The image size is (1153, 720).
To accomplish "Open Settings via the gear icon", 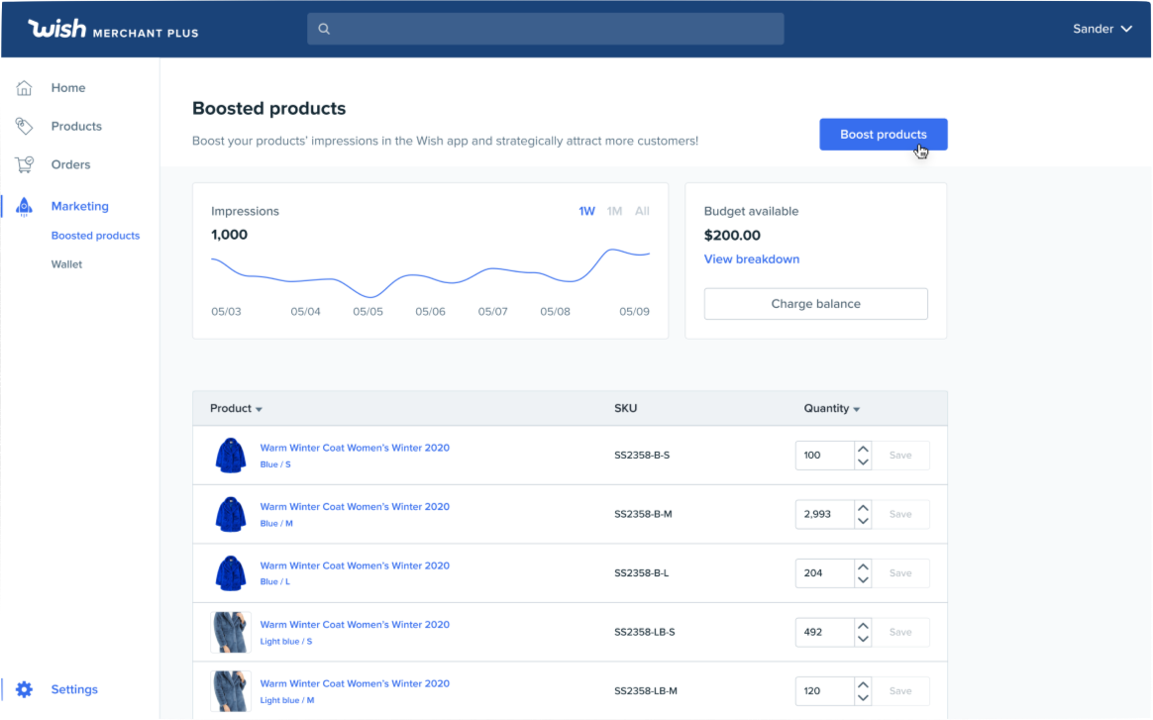I will [24, 689].
